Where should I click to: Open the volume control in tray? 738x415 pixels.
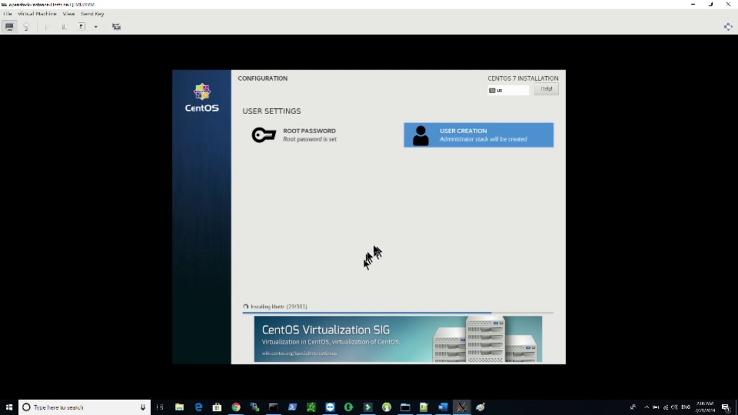675,407
